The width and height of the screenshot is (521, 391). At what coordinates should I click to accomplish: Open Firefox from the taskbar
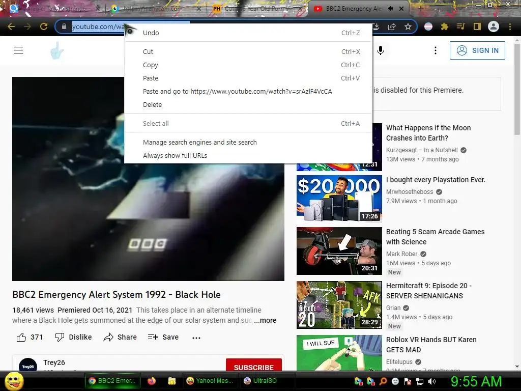(152, 381)
